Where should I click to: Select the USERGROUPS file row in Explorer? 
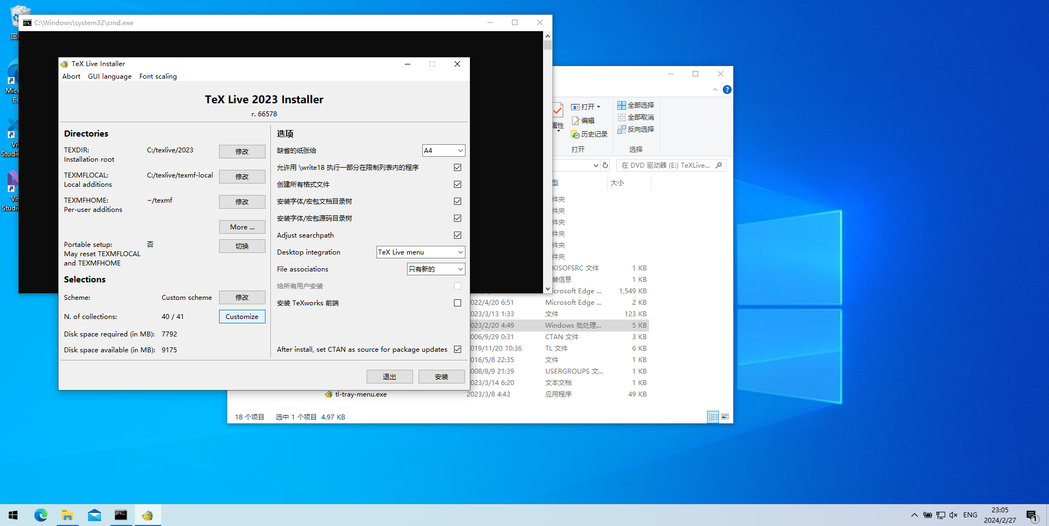560,371
